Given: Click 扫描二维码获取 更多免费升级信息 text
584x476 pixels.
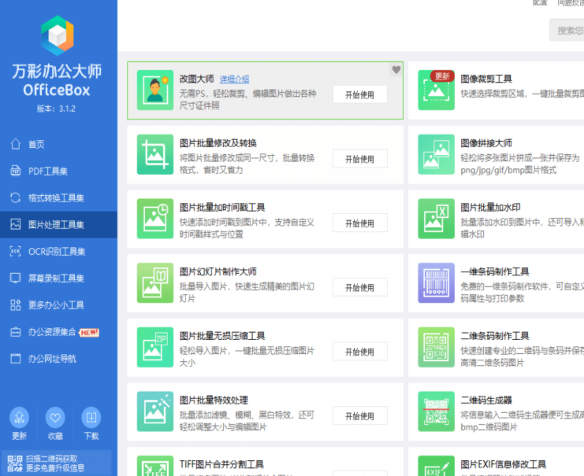Looking at the screenshot, I should 55,463.
